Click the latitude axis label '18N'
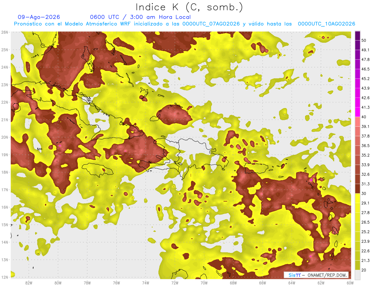 point(5,172)
